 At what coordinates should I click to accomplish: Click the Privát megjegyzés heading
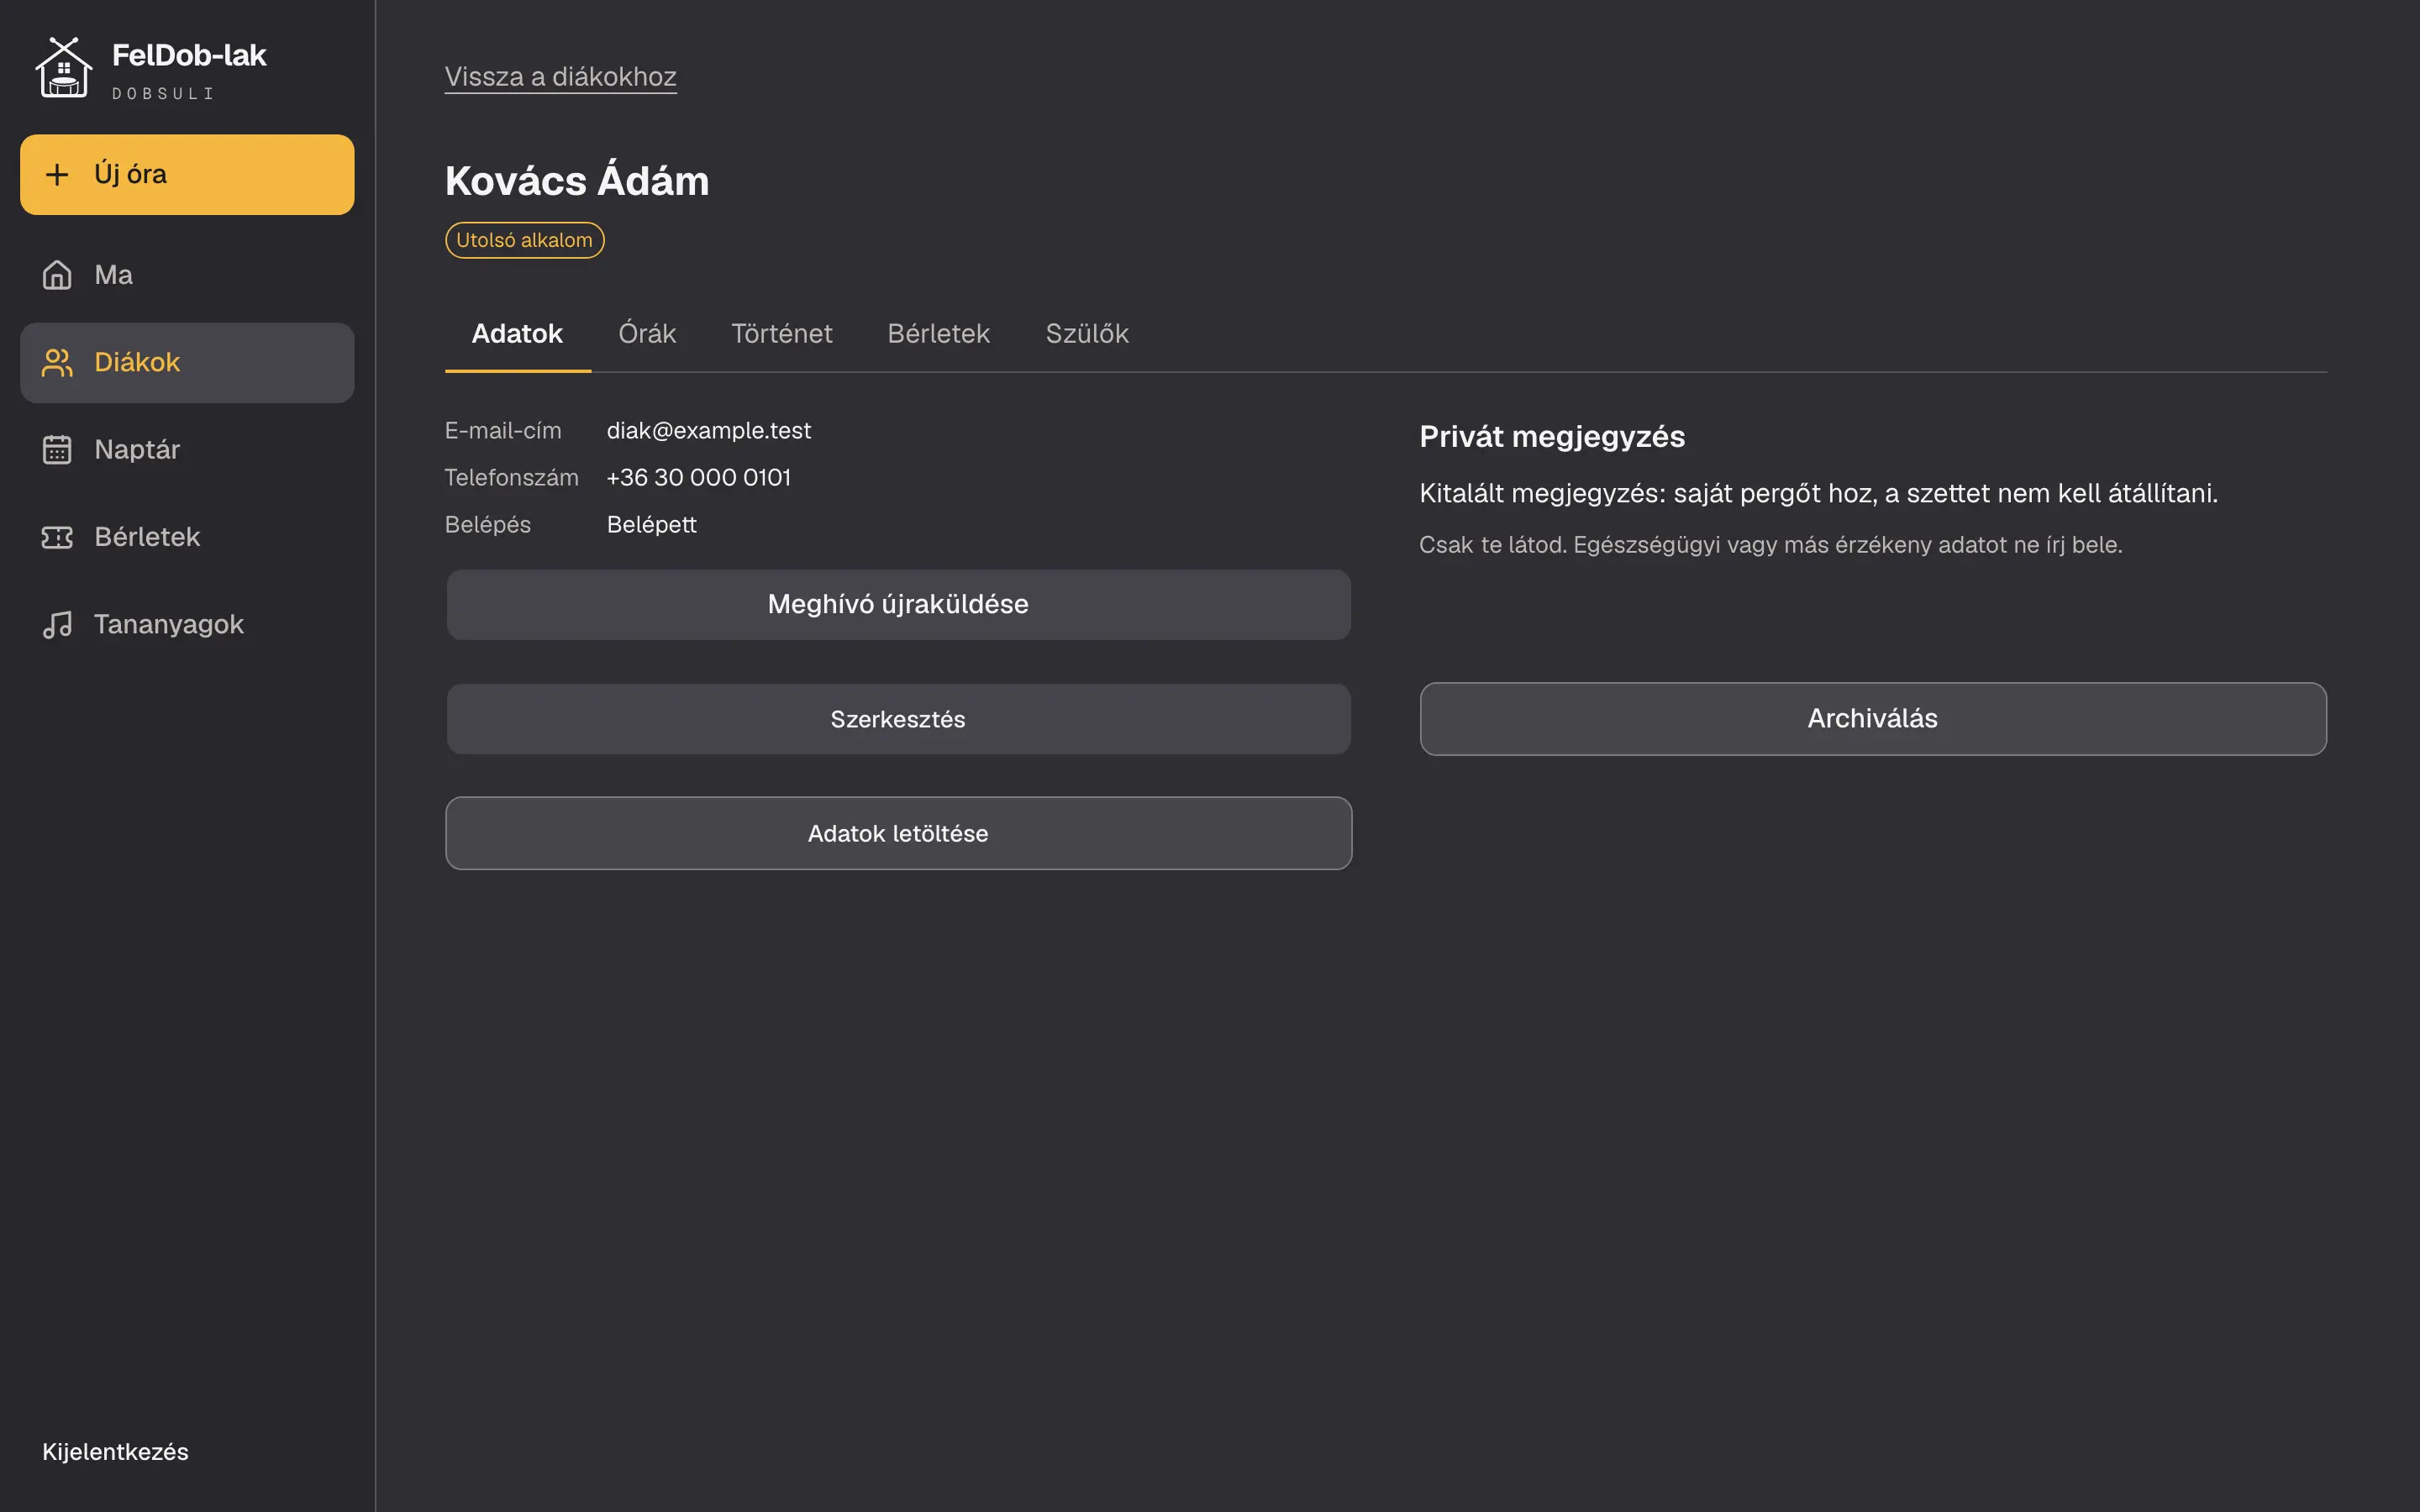[x=1552, y=437]
